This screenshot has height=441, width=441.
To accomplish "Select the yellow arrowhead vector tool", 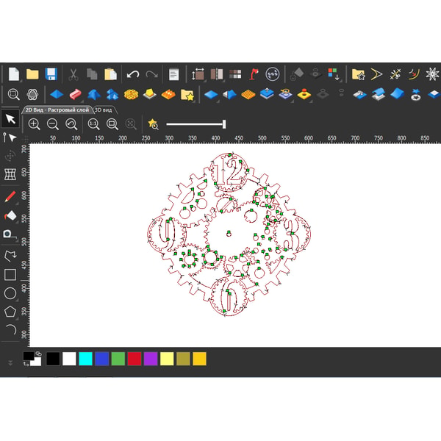I will click(376, 74).
